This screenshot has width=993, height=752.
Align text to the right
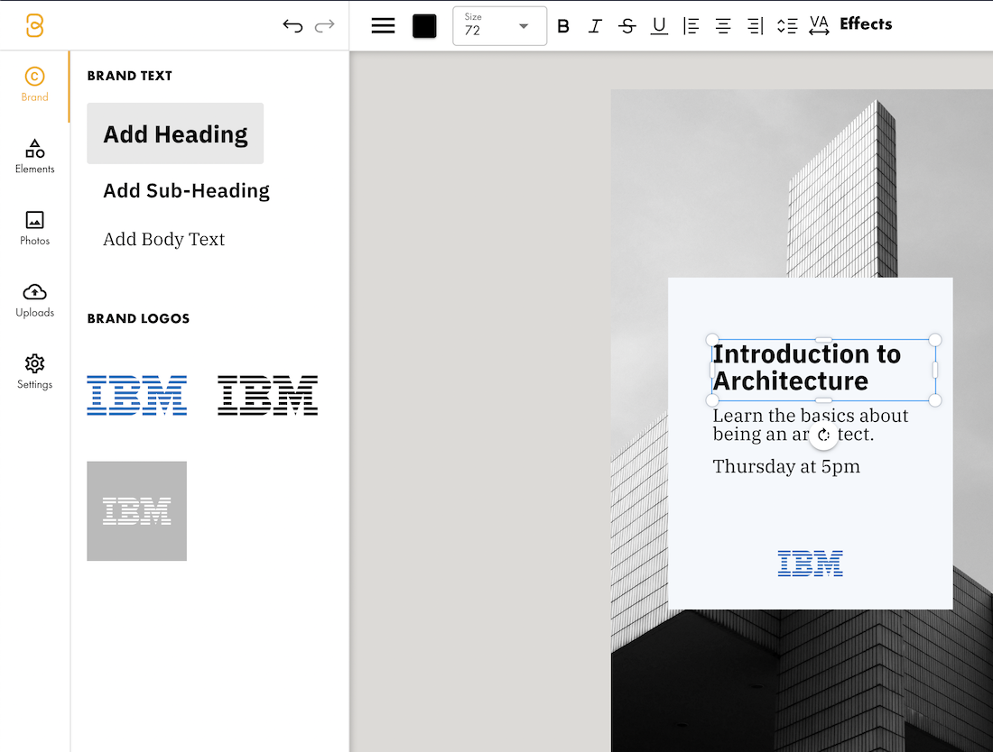coord(755,26)
